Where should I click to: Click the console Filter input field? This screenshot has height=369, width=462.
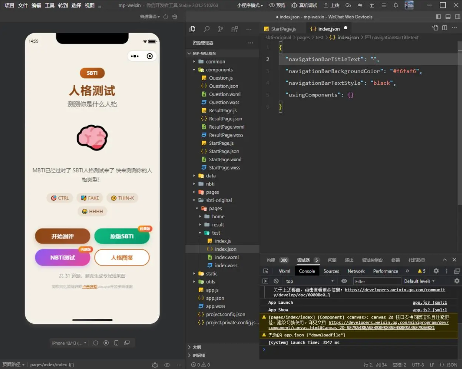[377, 281]
